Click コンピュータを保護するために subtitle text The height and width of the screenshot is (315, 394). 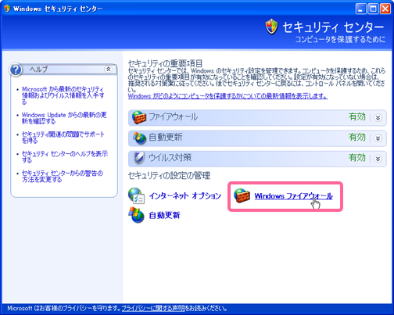pos(340,39)
